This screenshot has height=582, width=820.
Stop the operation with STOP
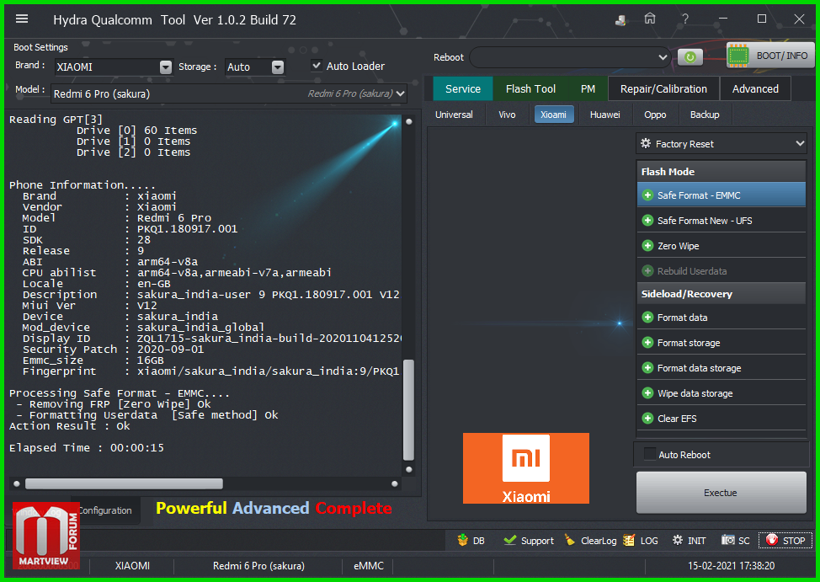coord(785,540)
